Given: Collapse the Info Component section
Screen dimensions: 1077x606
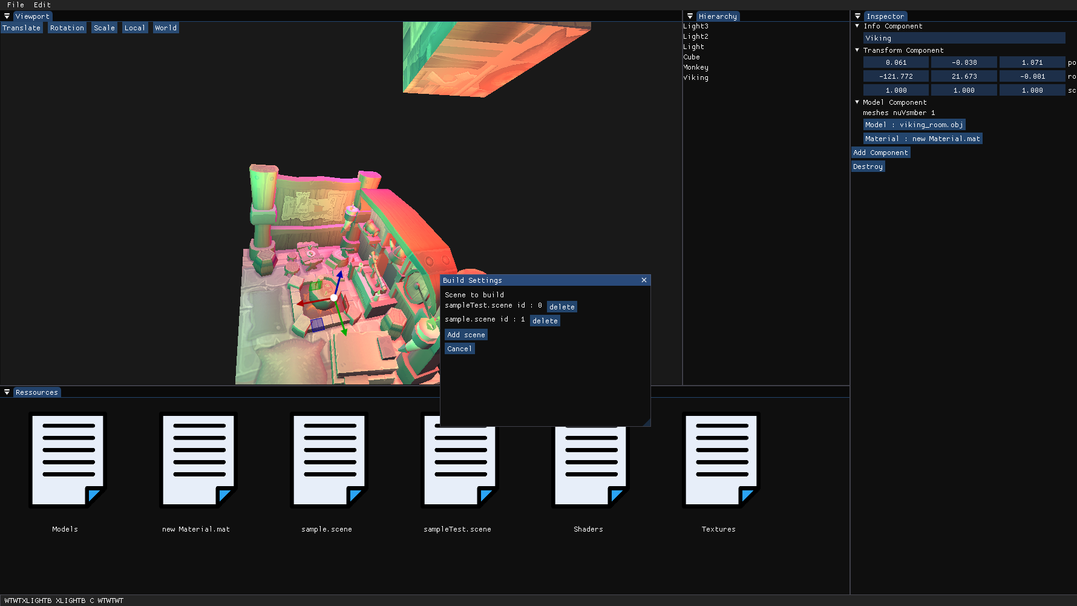Looking at the screenshot, I should [857, 26].
